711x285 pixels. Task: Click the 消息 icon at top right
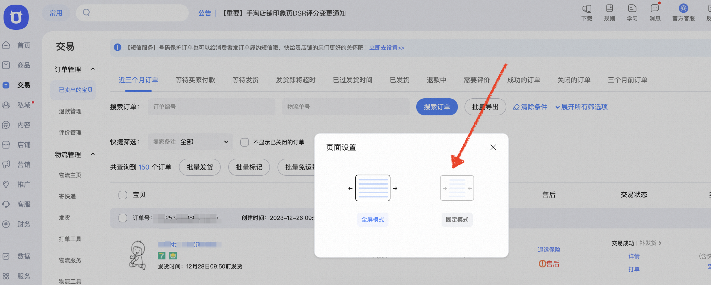pos(655,12)
